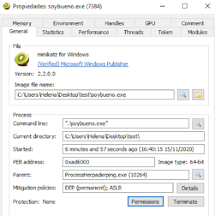
Task: Show the Threads tab
Action: (134, 32)
